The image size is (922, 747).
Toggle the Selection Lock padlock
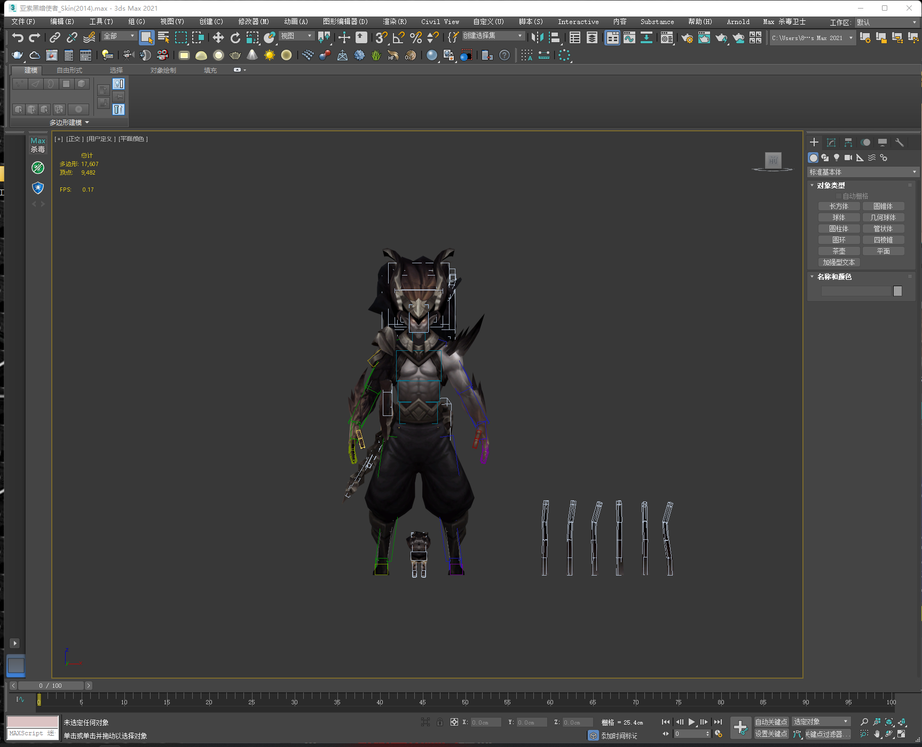pos(440,722)
